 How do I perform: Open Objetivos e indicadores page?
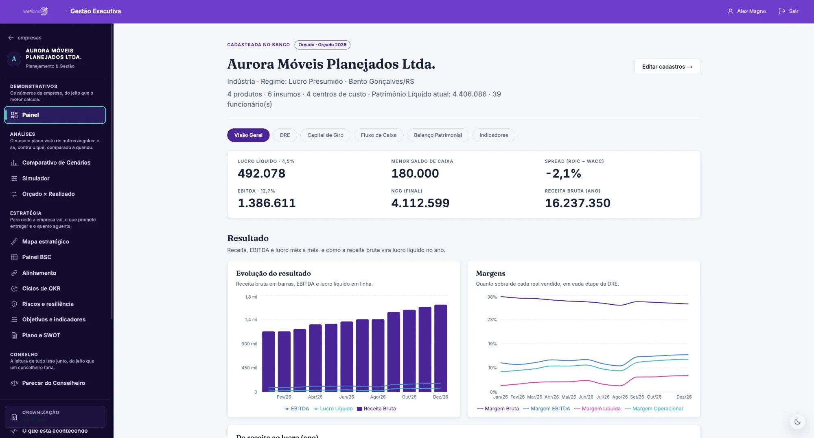click(55, 320)
